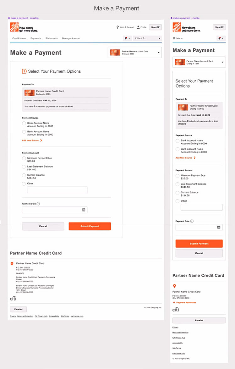This screenshot has height=369, width=235.
Task: Select Minimum Payment Due $25.00 radio on desktop
Action: click(x=24, y=158)
